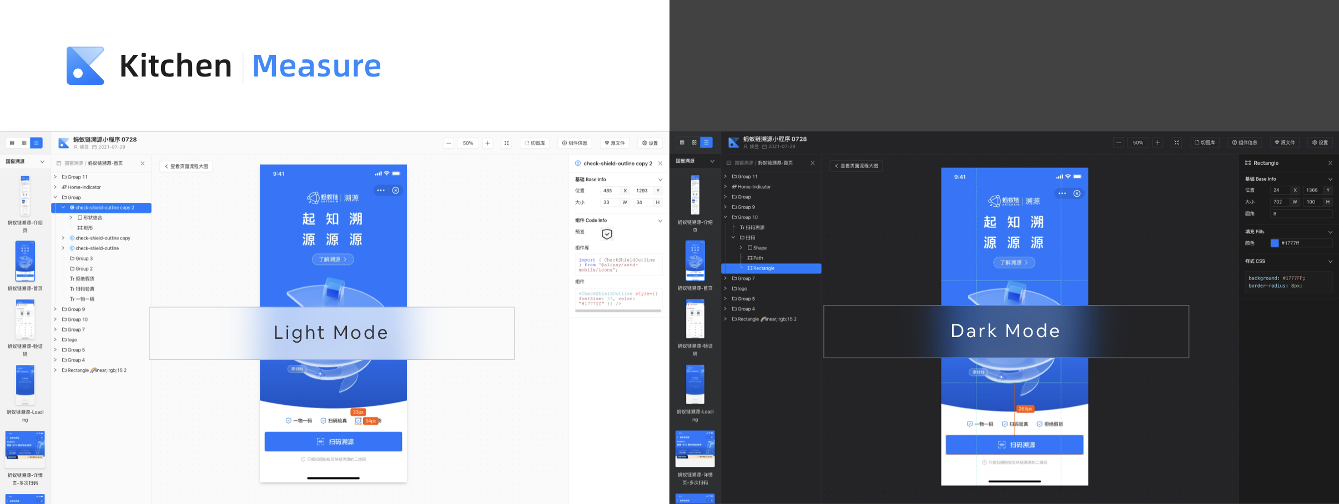Open 组件信息 in the light mode toolbar
Viewport: 1339px width, 504px height.
[575, 143]
